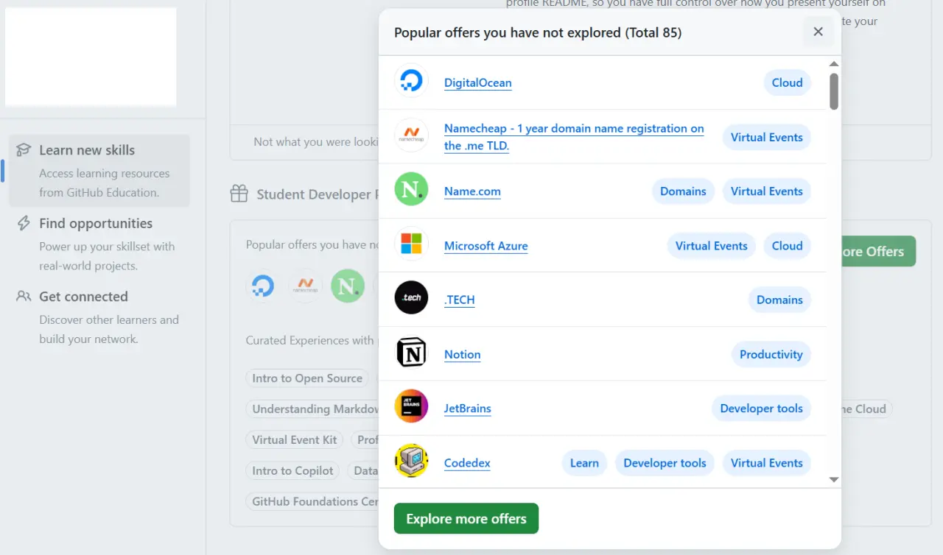Click the lightning bolt icon in sidebar
Screen dimensions: 943x555
pos(24,223)
